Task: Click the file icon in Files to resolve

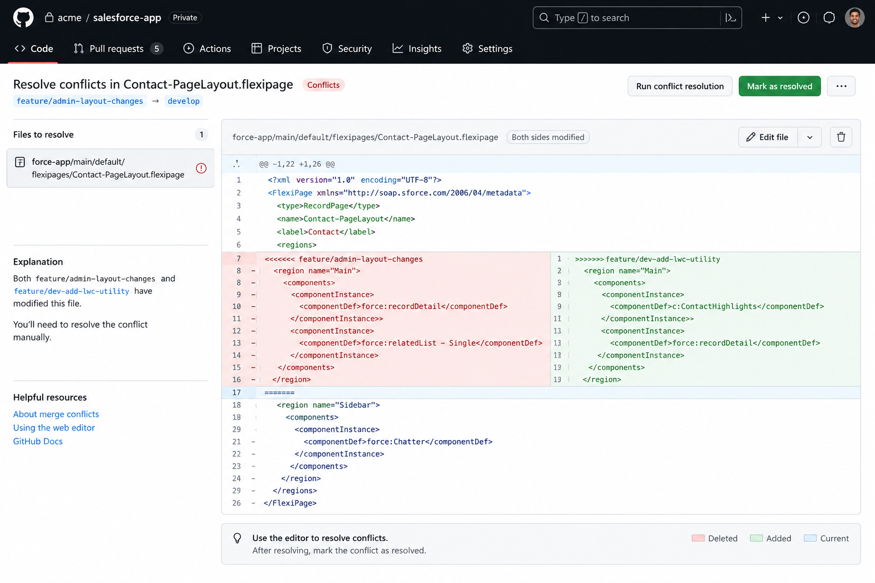Action: click(20, 162)
